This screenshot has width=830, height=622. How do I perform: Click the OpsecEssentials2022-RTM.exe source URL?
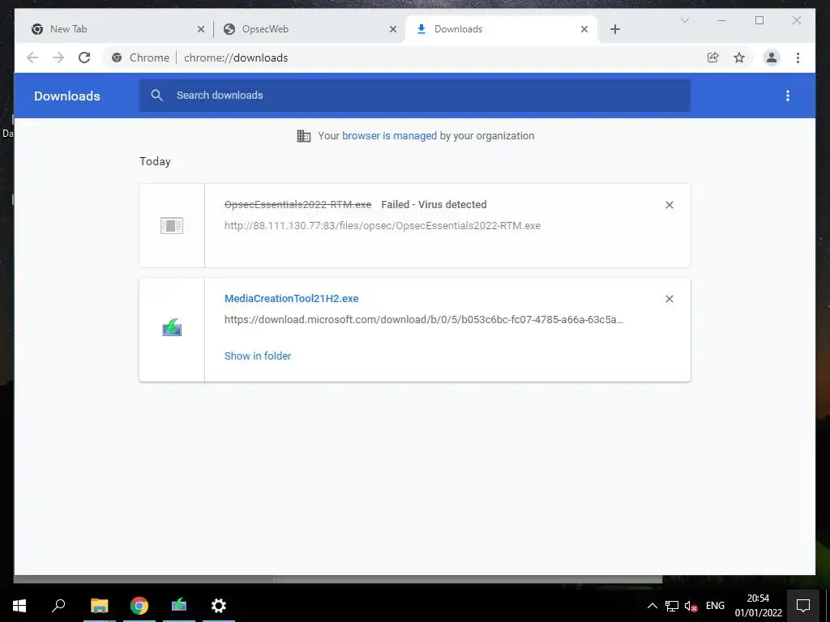[383, 226]
